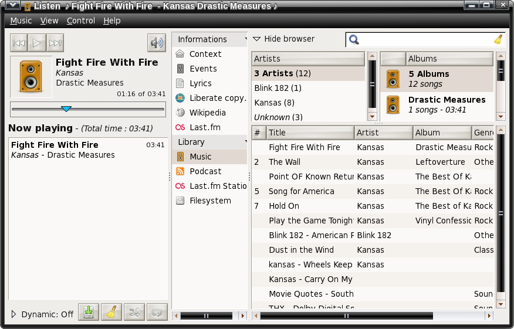The height and width of the screenshot is (329, 514).
Task: Select the Hold On track
Action: [x=373, y=206]
